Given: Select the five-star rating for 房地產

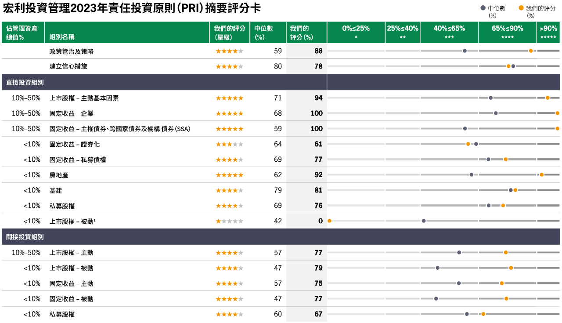Looking at the screenshot, I should 229,175.
